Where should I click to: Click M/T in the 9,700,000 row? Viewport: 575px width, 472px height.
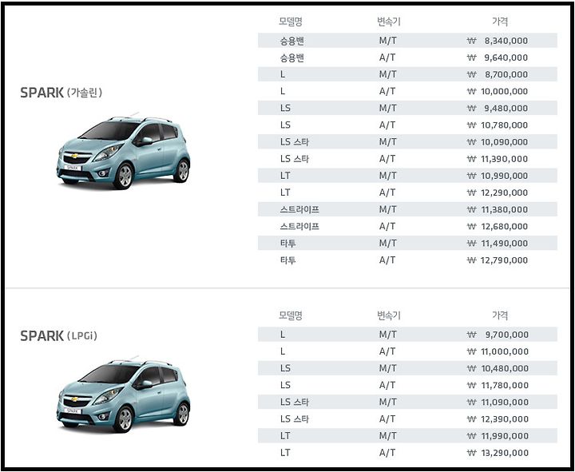tap(387, 335)
